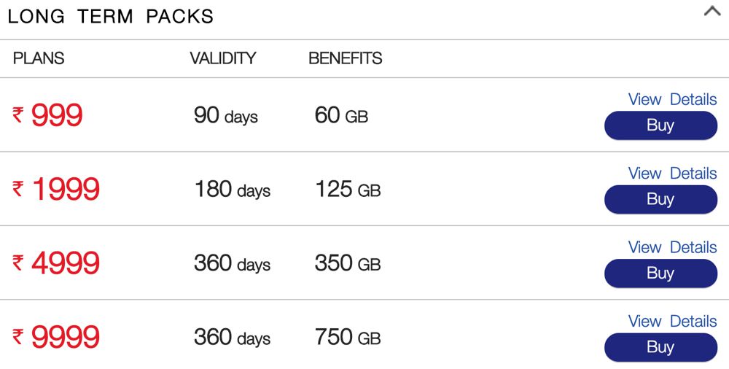Select the ₹9999 plan price
The width and height of the screenshot is (729, 369).
point(56,338)
